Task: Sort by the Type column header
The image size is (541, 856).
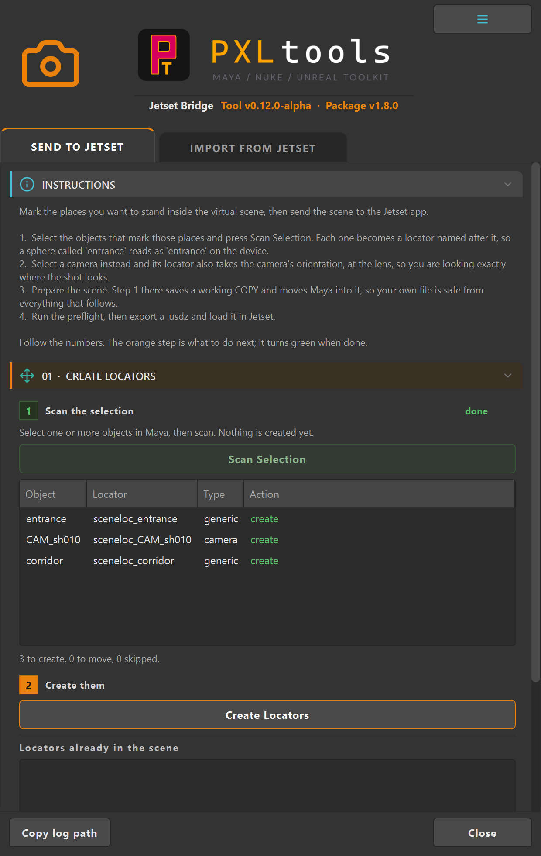Action: click(x=221, y=494)
